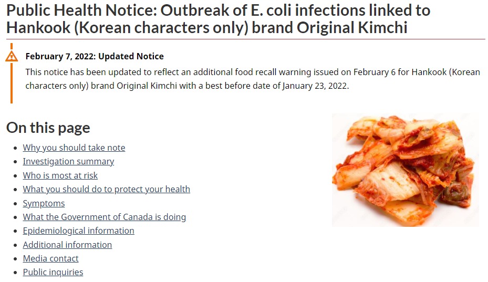The height and width of the screenshot is (282, 488).
Task: Click the orange warning triangle icon
Action: [12, 56]
